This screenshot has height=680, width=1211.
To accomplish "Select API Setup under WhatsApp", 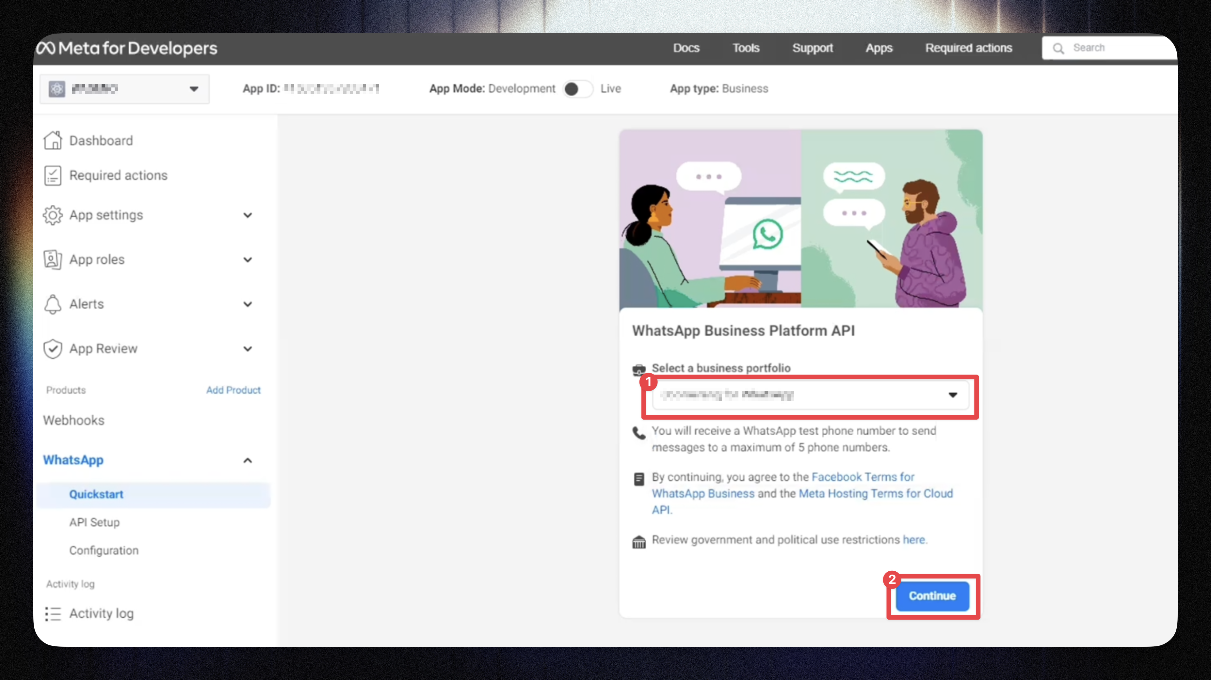I will point(94,522).
